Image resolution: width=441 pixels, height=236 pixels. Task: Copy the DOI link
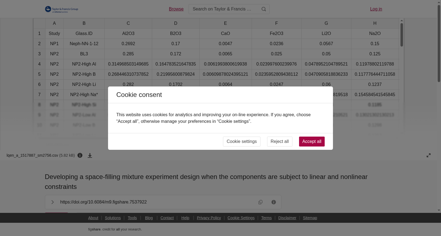[260, 202]
